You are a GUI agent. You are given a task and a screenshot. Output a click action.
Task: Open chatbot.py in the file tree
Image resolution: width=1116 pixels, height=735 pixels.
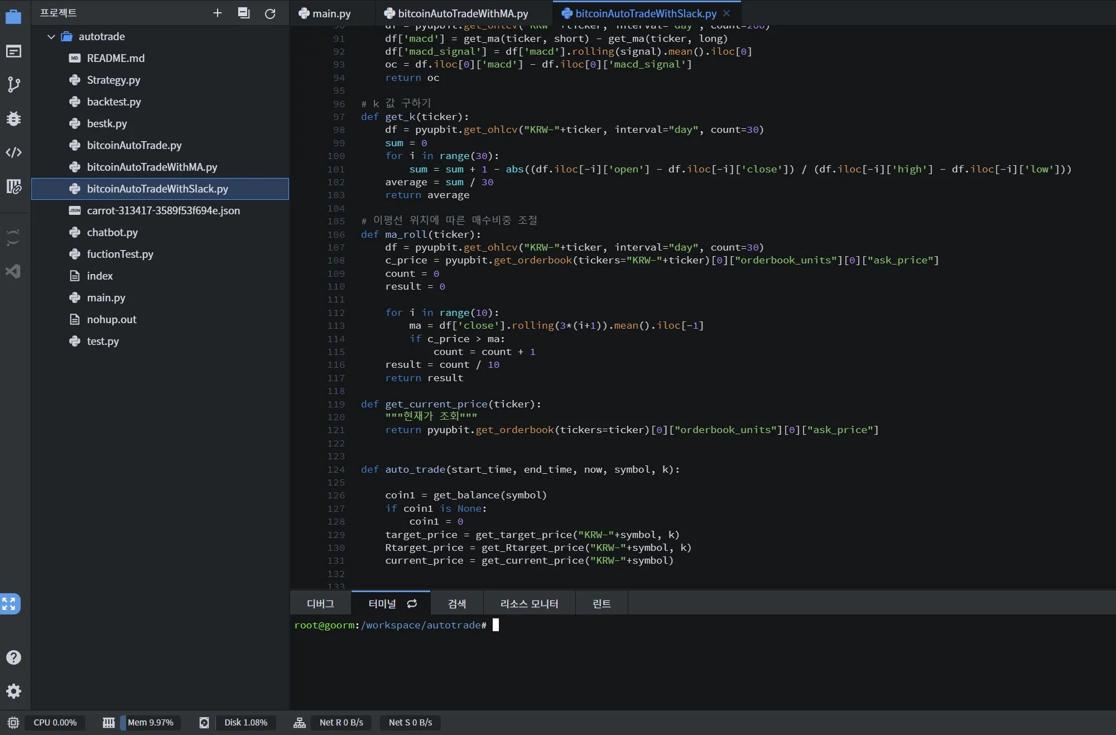160,232
